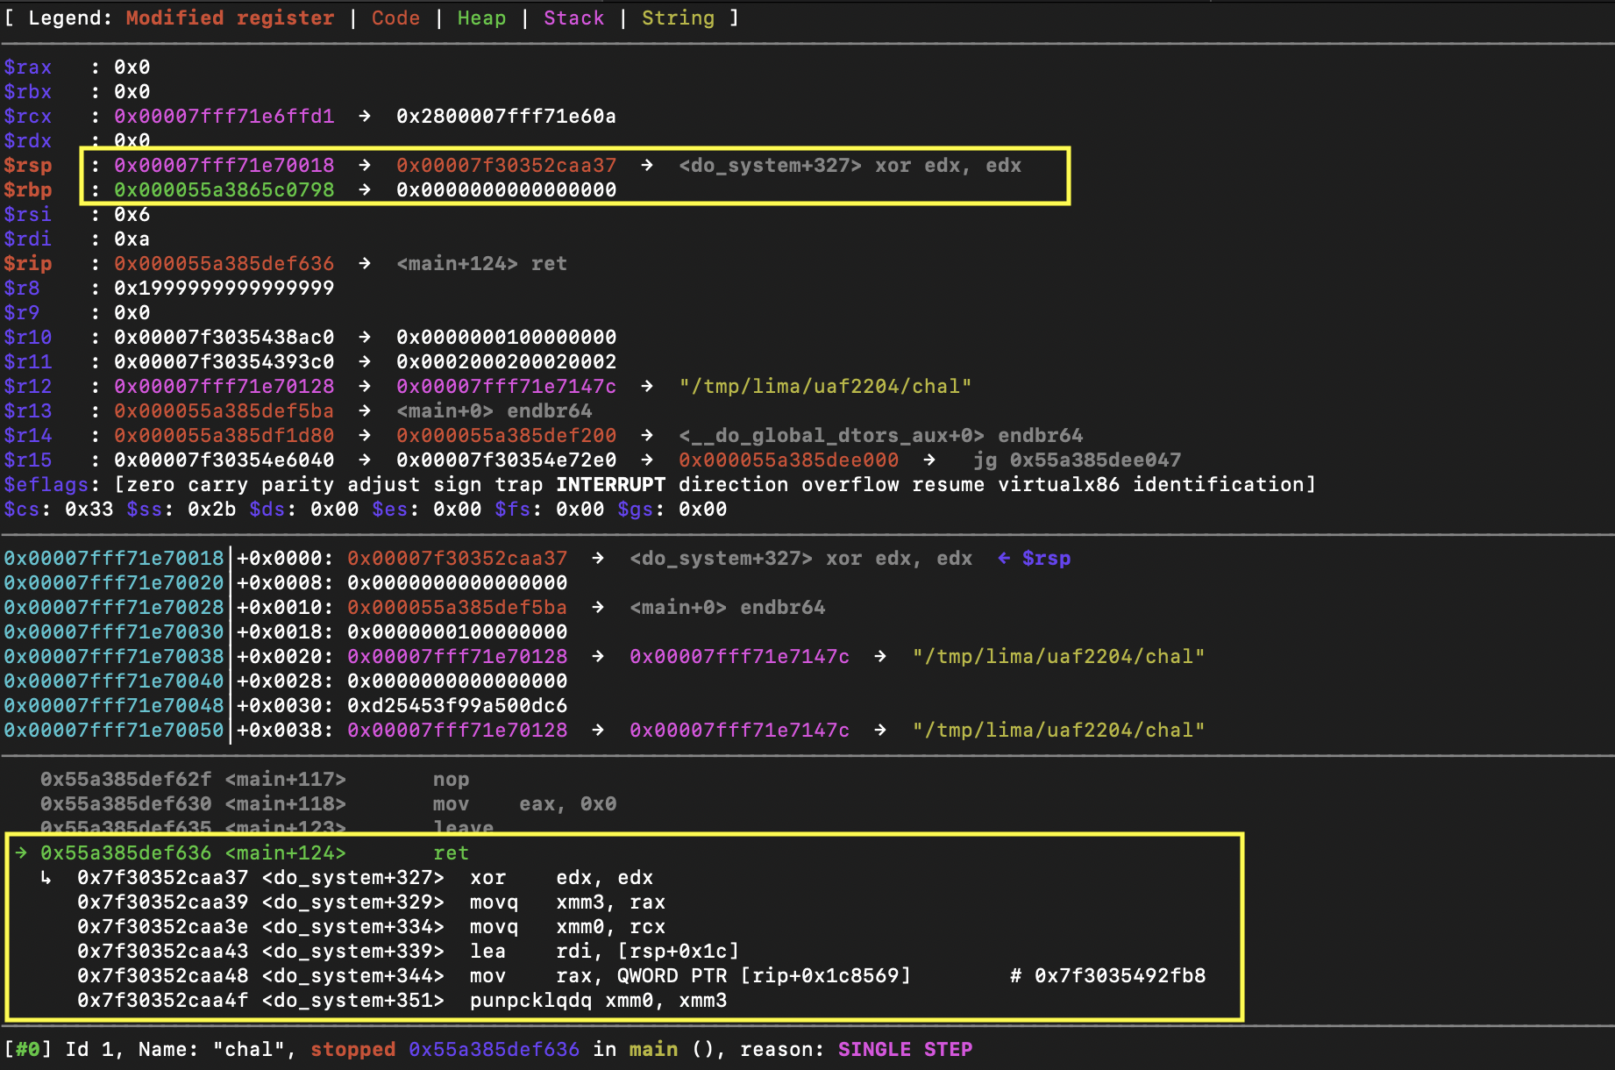Viewport: 1615px width, 1070px height.
Task: Select the $r13 address 0x000055a385def5ba
Action: (x=224, y=411)
